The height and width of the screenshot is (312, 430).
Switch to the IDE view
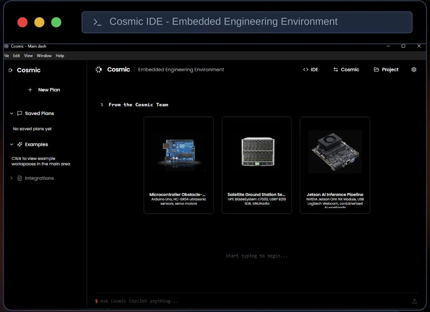click(311, 70)
